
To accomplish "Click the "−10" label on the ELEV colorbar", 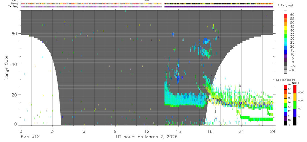I will pyautogui.click(x=292, y=70).
